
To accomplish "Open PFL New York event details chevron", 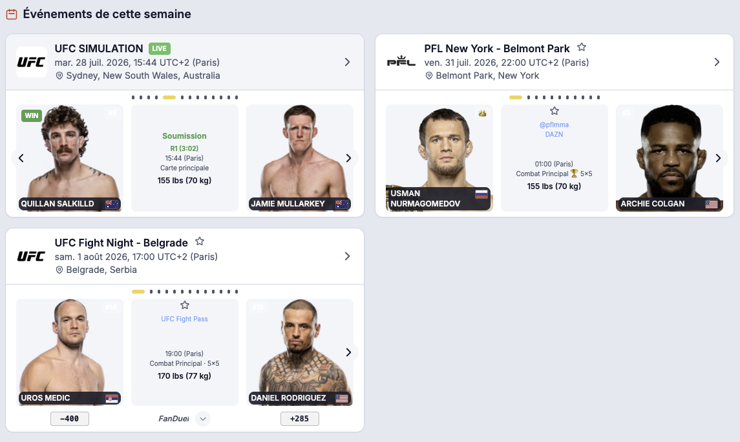I will click(717, 62).
